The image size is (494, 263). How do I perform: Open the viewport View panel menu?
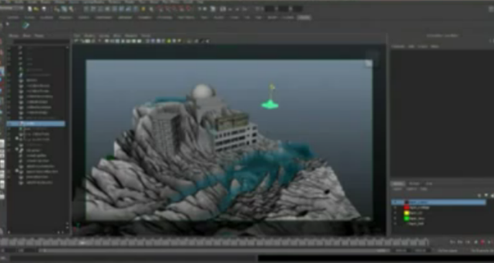(77, 36)
